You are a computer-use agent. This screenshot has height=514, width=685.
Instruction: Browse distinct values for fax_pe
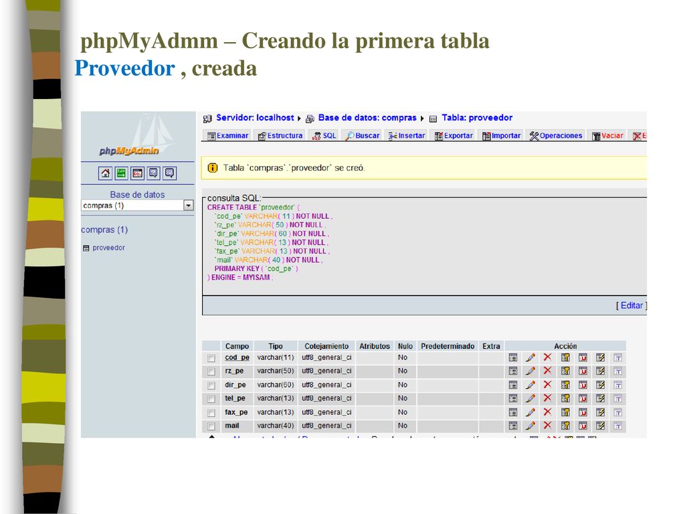(x=513, y=412)
